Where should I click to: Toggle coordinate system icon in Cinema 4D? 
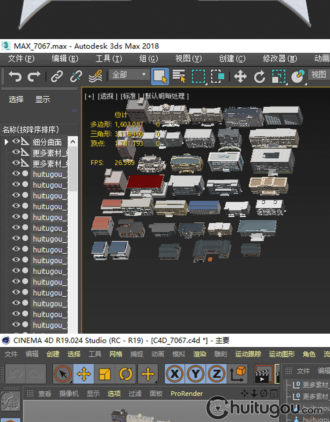click(x=237, y=374)
